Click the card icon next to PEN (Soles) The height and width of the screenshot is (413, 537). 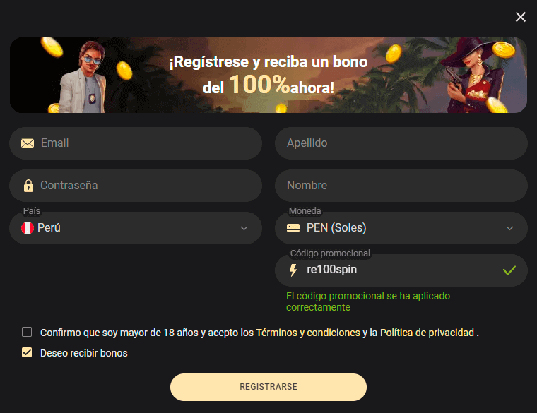pyautogui.click(x=293, y=228)
